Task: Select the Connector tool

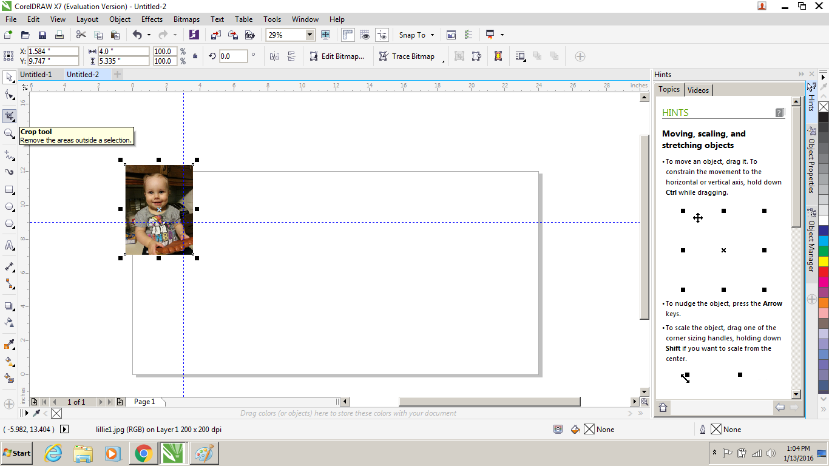Action: coord(9,284)
